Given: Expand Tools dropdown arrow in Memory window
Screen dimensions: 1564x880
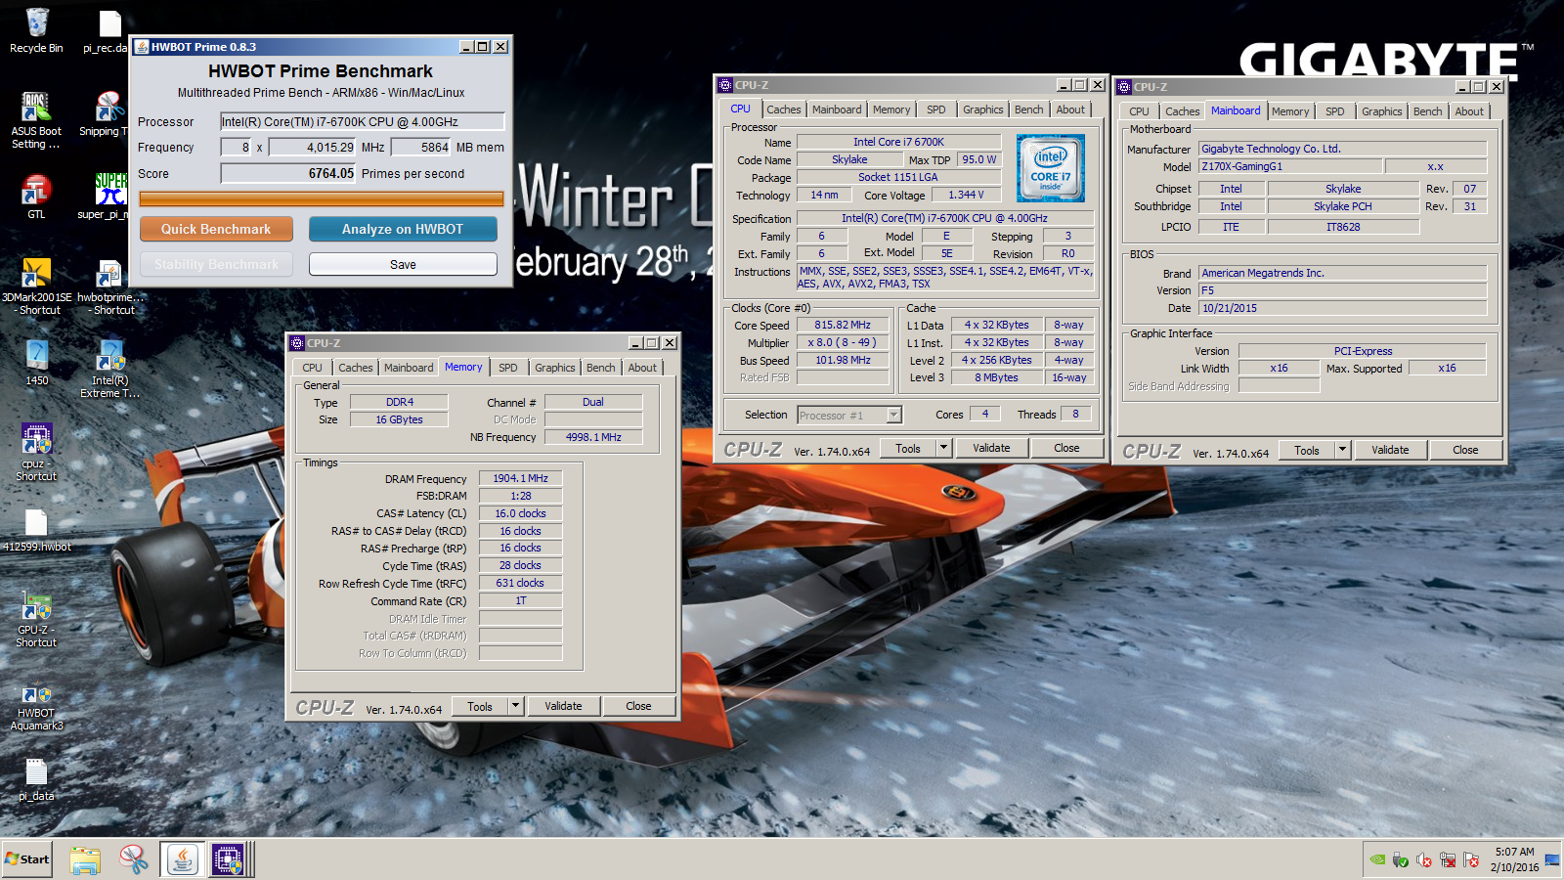Looking at the screenshot, I should (515, 706).
